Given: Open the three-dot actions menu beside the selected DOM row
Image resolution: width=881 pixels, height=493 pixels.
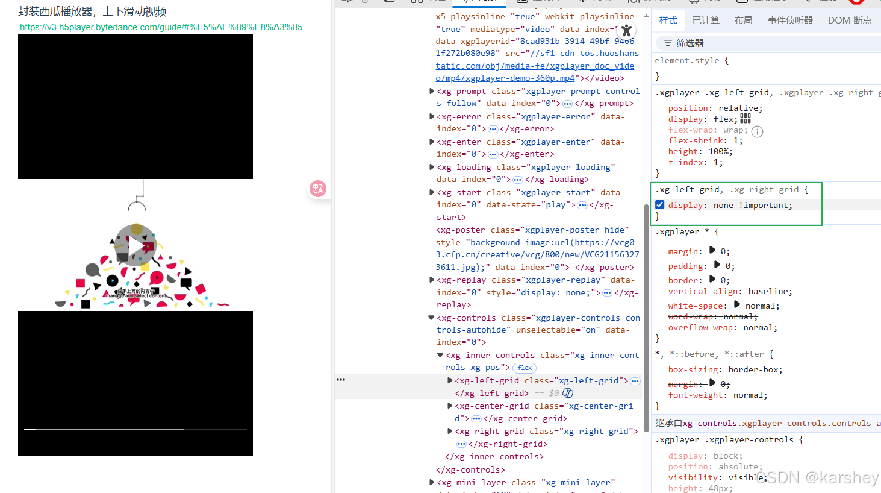Looking at the screenshot, I should point(341,380).
